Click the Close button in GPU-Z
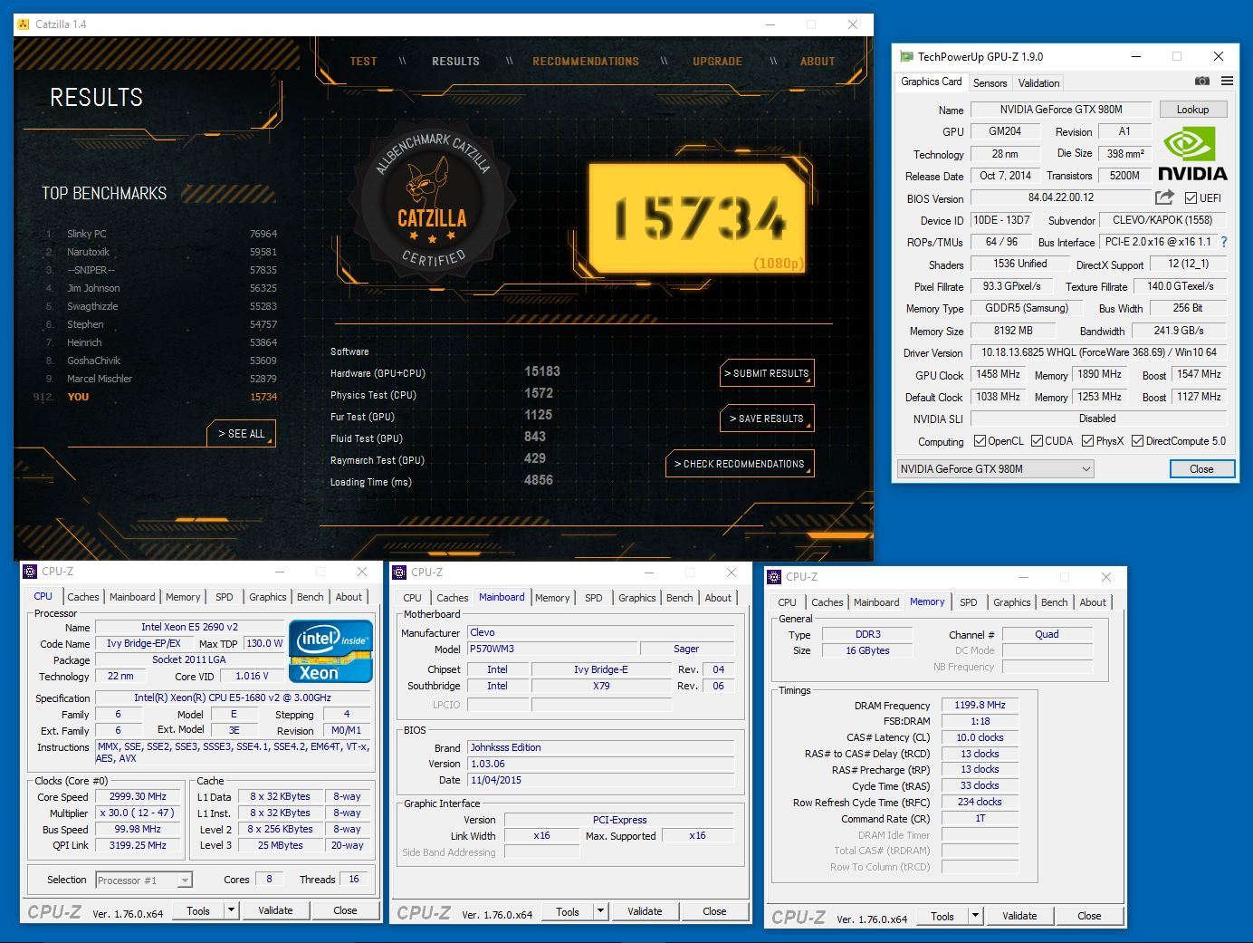 (1201, 468)
